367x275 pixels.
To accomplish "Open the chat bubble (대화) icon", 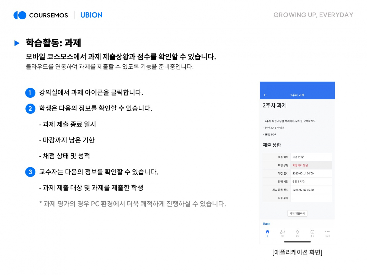I will pos(282,232).
